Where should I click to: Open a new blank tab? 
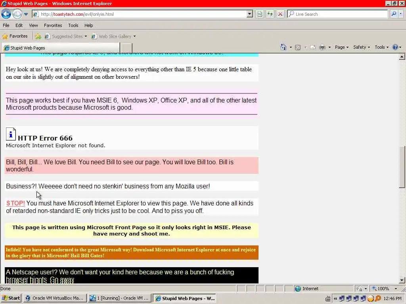click(126, 48)
